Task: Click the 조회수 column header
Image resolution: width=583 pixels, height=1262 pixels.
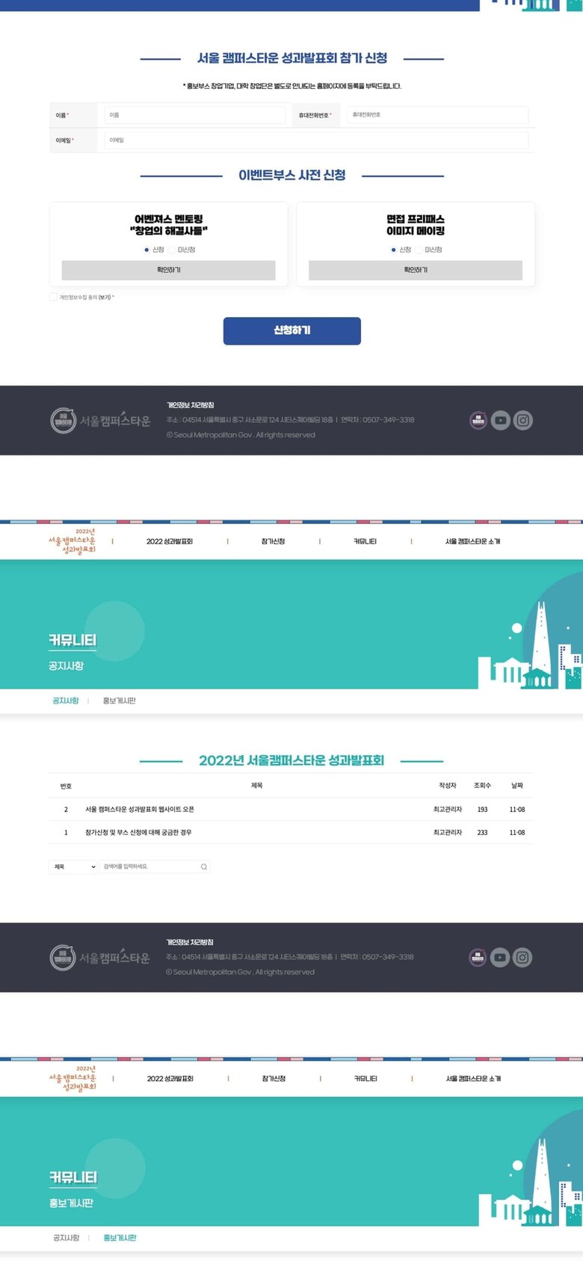Action: (x=483, y=786)
